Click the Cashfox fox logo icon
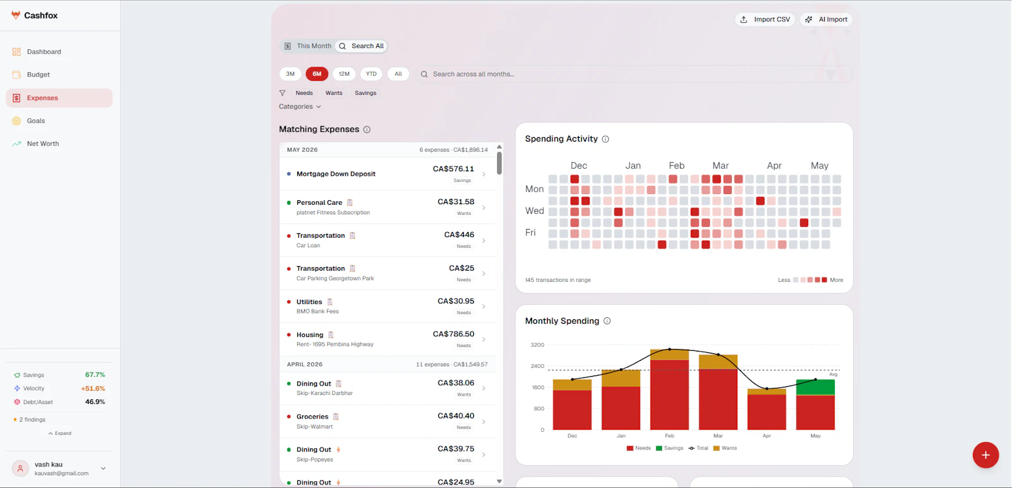1012x488 pixels. click(16, 15)
